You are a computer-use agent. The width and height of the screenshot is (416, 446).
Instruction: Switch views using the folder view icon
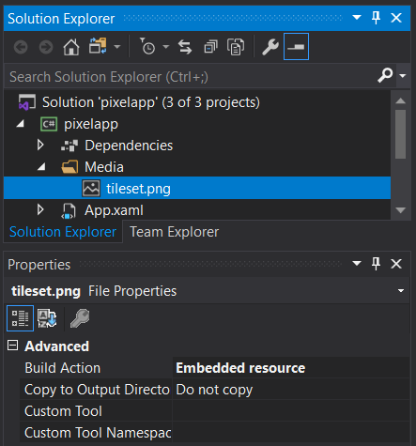click(x=98, y=46)
